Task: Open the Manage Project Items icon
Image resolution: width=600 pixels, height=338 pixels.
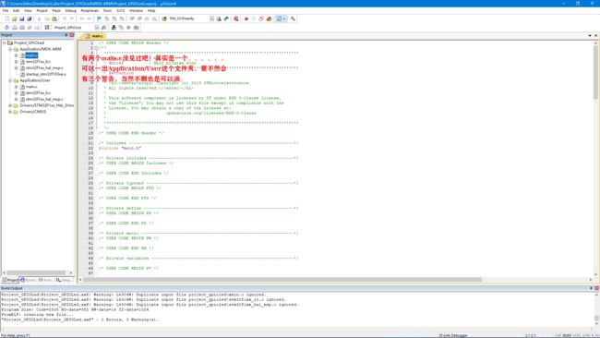Action: pyautogui.click(x=114, y=28)
